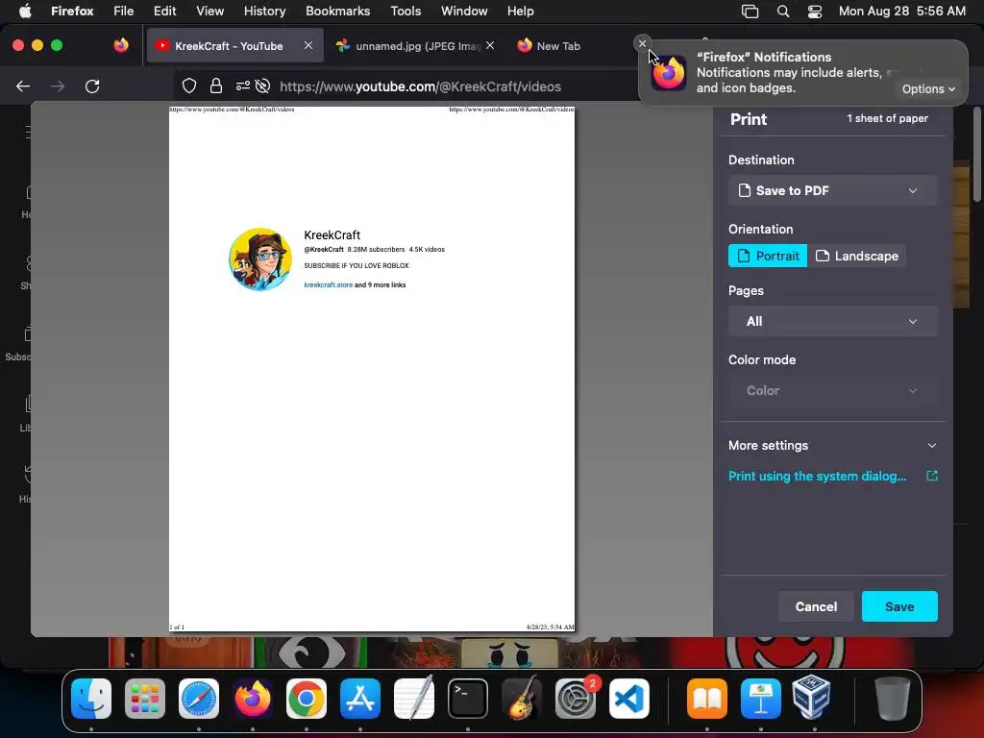Viewport: 984px width, 738px height.
Task: Open Spotlight search in menu bar
Action: coord(783,12)
